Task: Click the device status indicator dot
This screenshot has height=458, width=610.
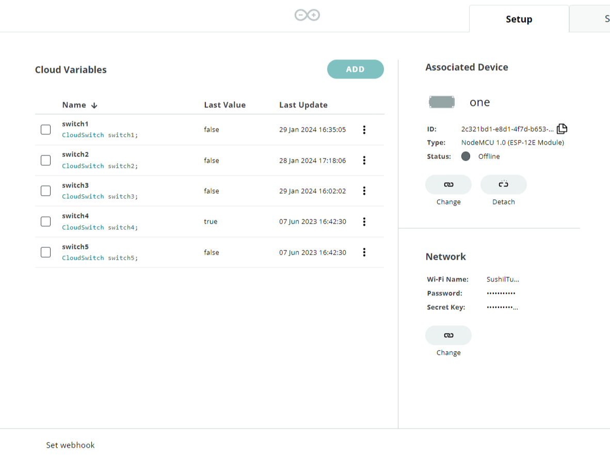Action: 465,156
